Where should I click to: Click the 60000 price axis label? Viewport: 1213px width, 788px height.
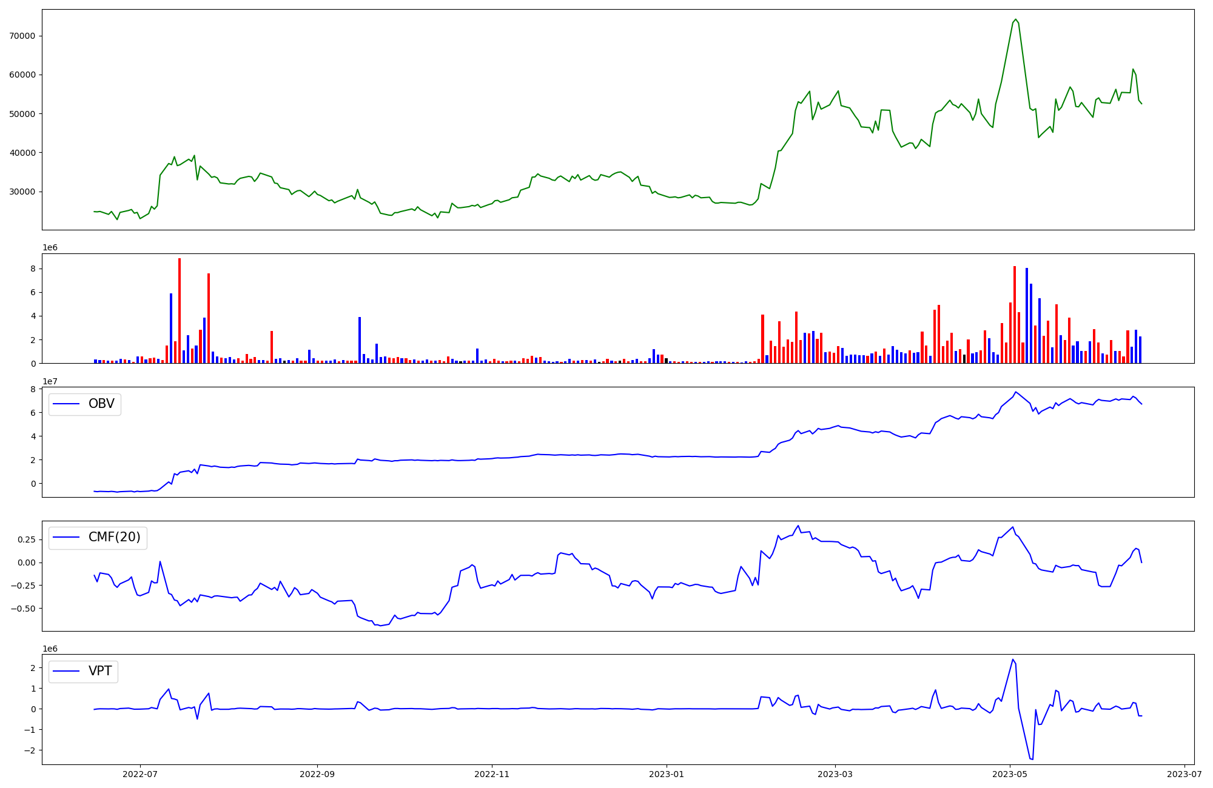(22, 75)
